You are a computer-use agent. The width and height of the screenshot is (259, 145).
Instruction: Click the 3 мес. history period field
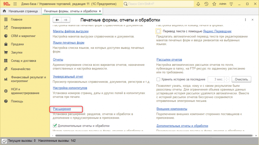216,79
